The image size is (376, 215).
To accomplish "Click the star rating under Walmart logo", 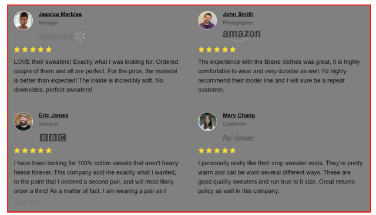I will click(33, 50).
